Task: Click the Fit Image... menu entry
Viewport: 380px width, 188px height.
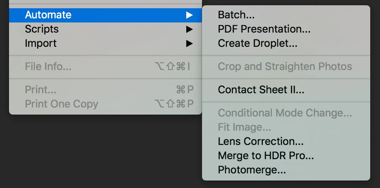Action: click(x=244, y=127)
